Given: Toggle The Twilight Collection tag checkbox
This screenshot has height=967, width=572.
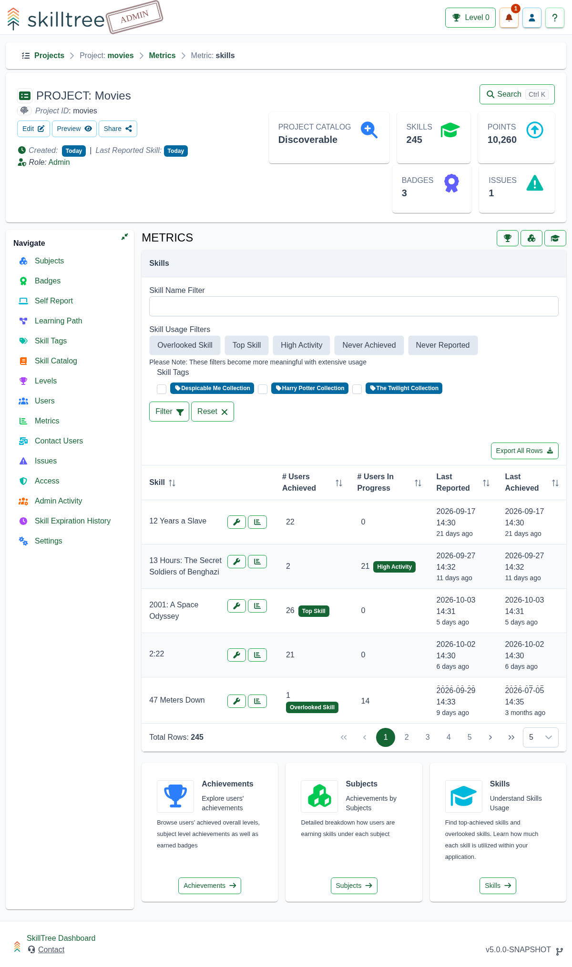Looking at the screenshot, I should (357, 389).
